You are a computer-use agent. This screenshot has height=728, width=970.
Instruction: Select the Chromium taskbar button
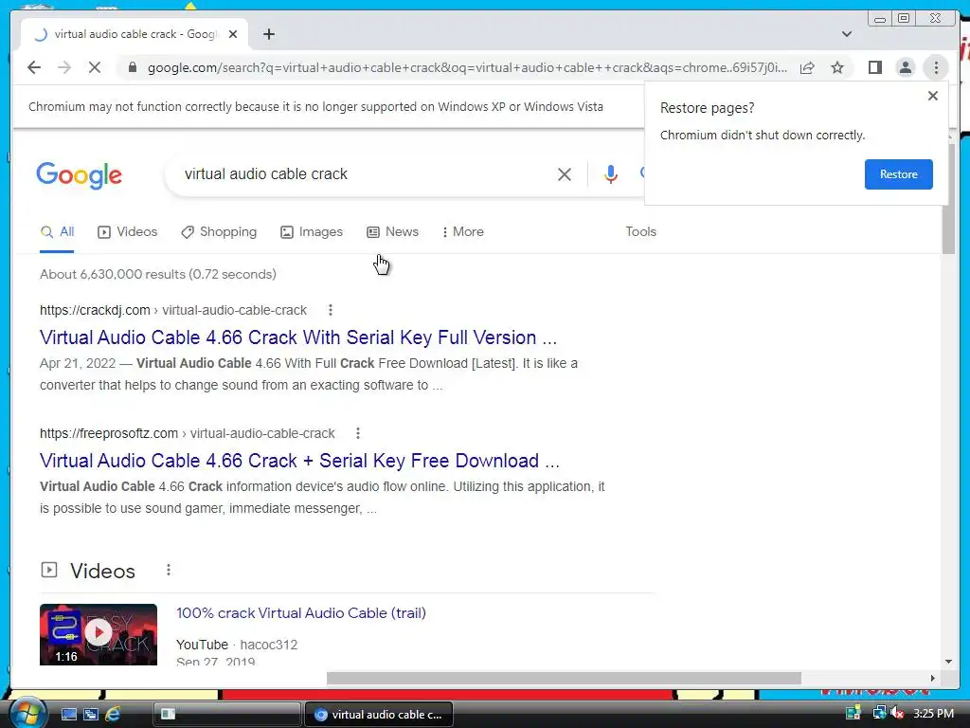(379, 715)
